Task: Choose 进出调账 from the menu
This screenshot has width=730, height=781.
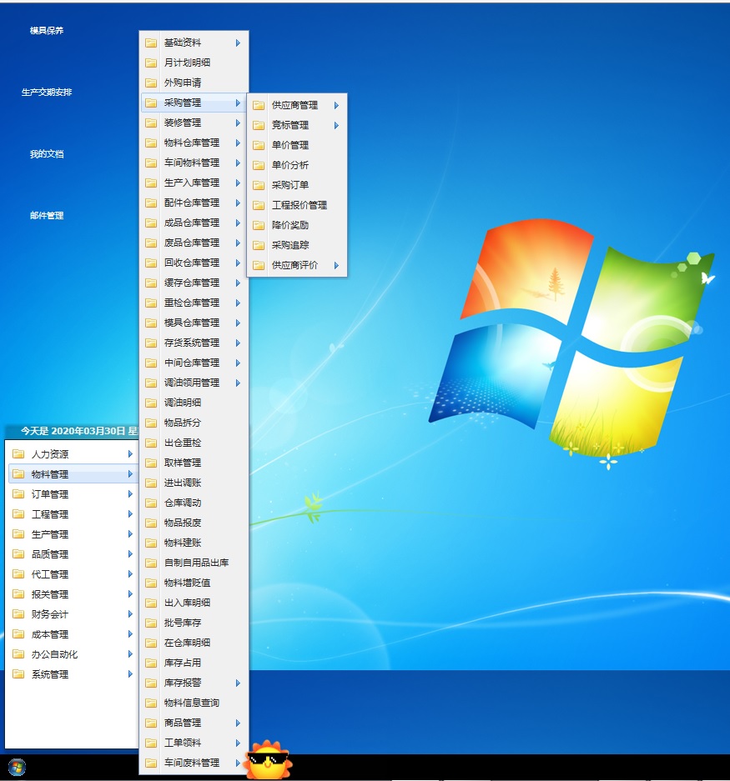Action: pos(194,483)
